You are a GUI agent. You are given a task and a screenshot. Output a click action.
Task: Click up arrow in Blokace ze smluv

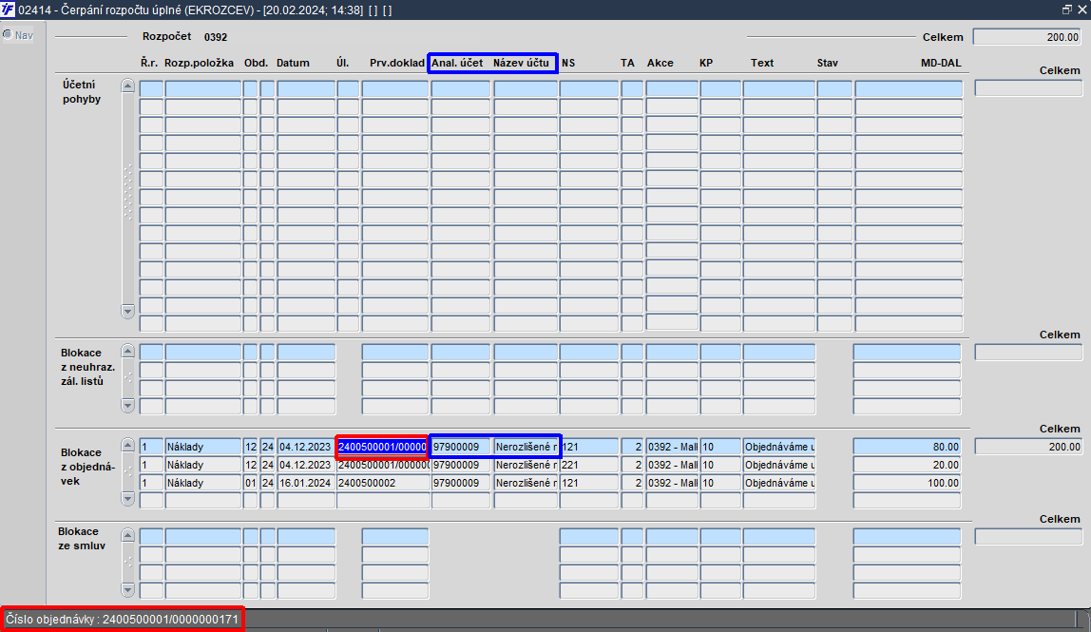tap(127, 535)
